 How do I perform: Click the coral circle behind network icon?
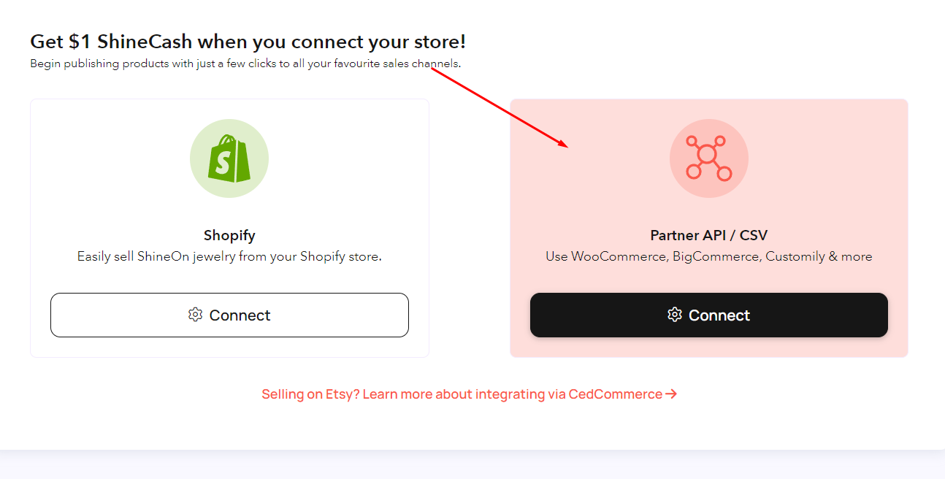pyautogui.click(x=708, y=158)
